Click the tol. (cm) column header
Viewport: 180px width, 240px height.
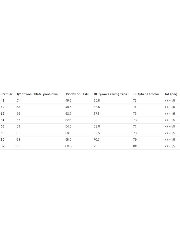coord(171,94)
